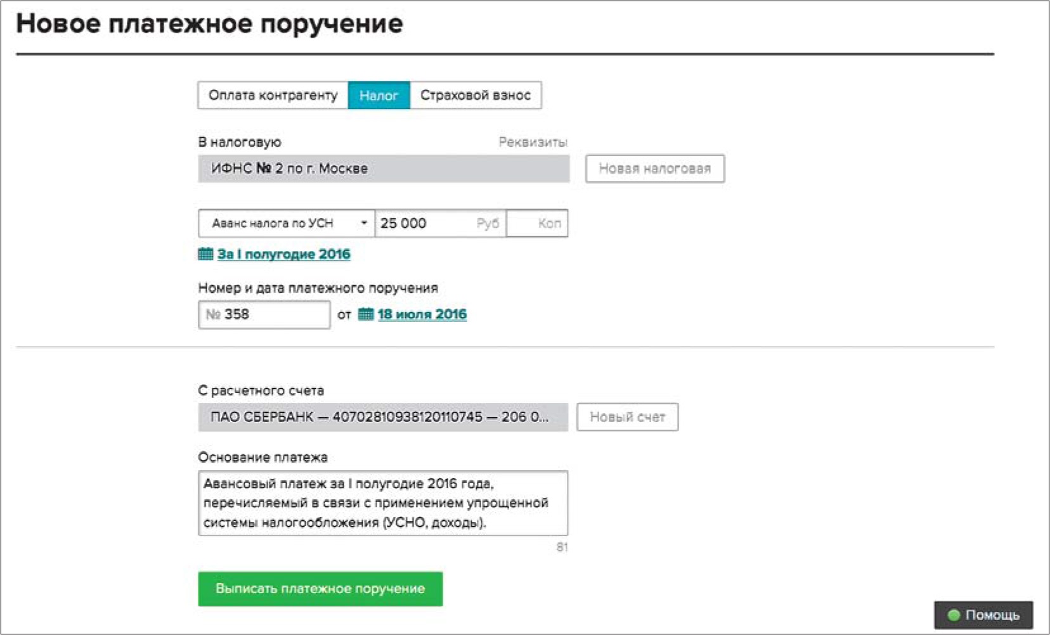Click the green status dot on 'Помощь'
Screen dimensions: 1050x635
pyautogui.click(x=953, y=615)
